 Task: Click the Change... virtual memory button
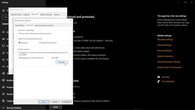click(x=62, y=62)
